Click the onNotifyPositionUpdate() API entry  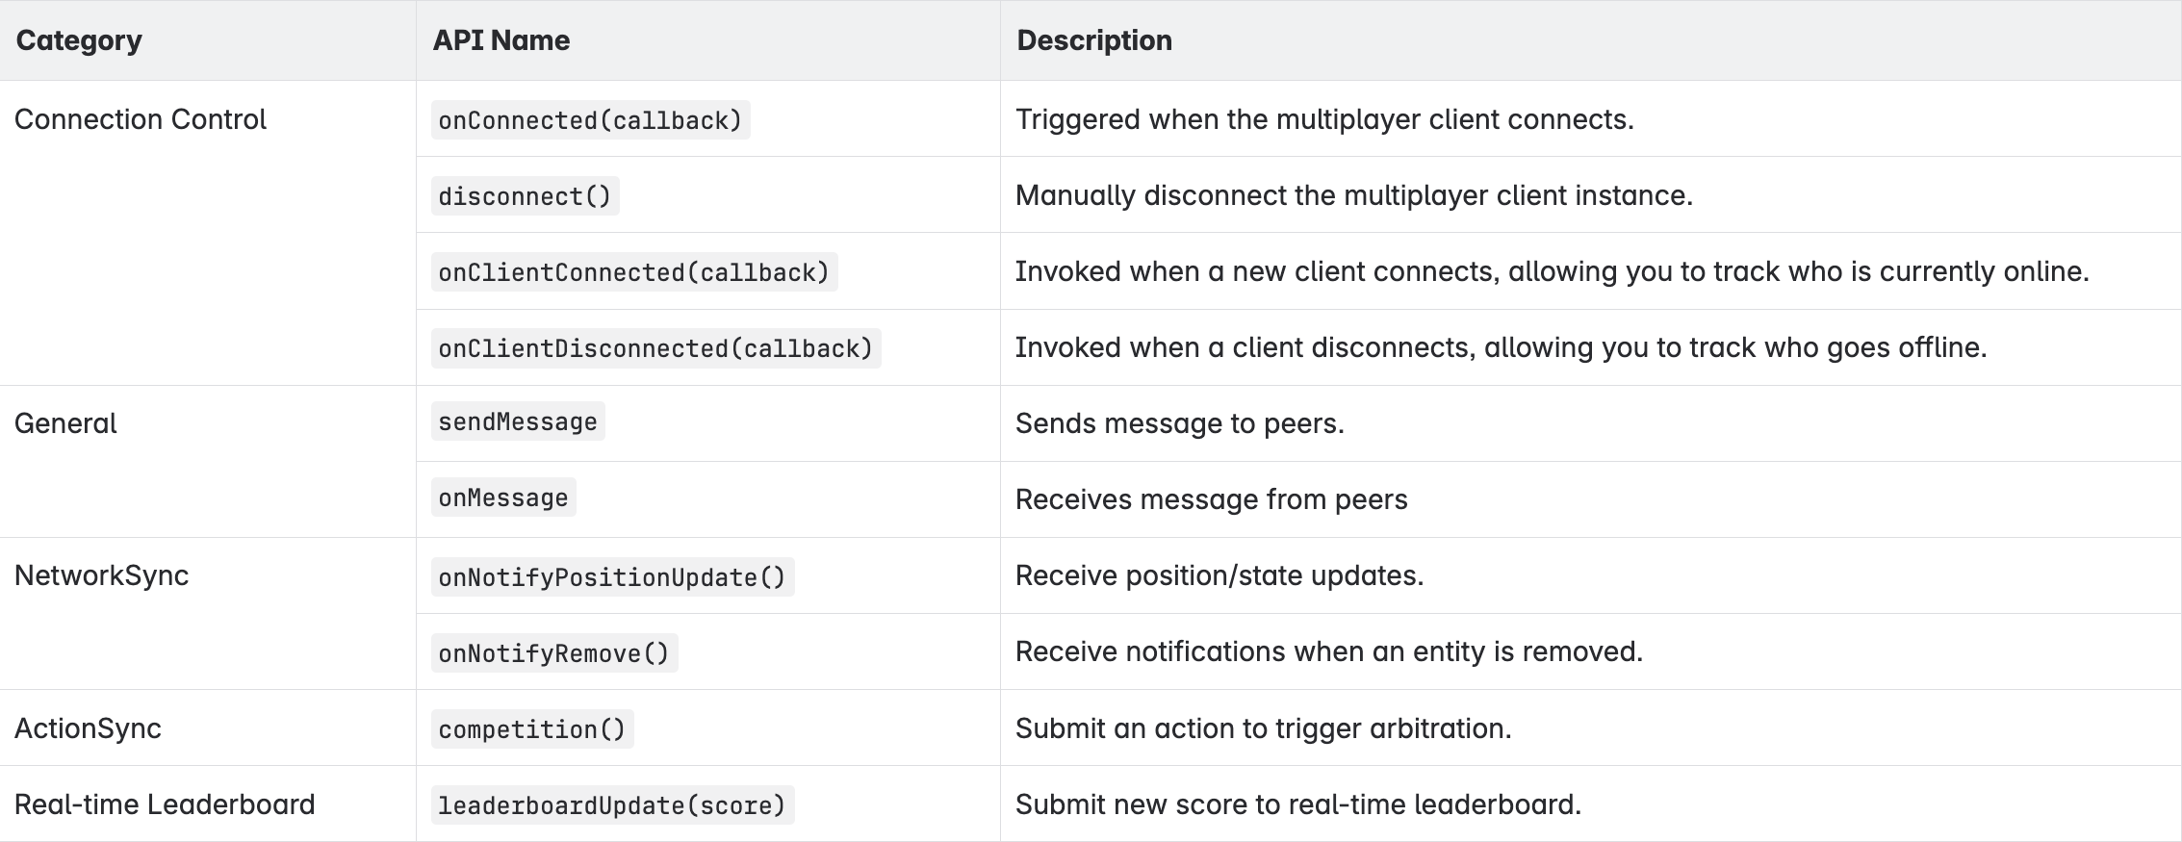click(x=612, y=577)
